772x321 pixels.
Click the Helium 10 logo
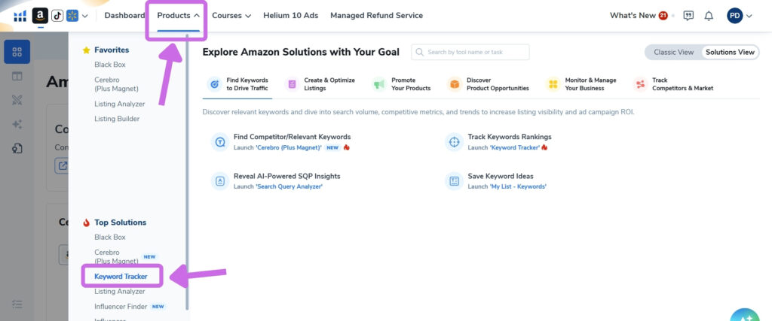[20, 16]
